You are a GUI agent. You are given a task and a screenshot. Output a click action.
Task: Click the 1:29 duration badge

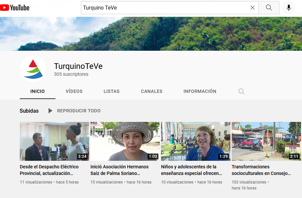click(223, 156)
